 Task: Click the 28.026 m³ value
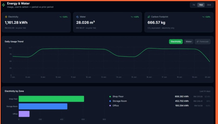click(85, 22)
